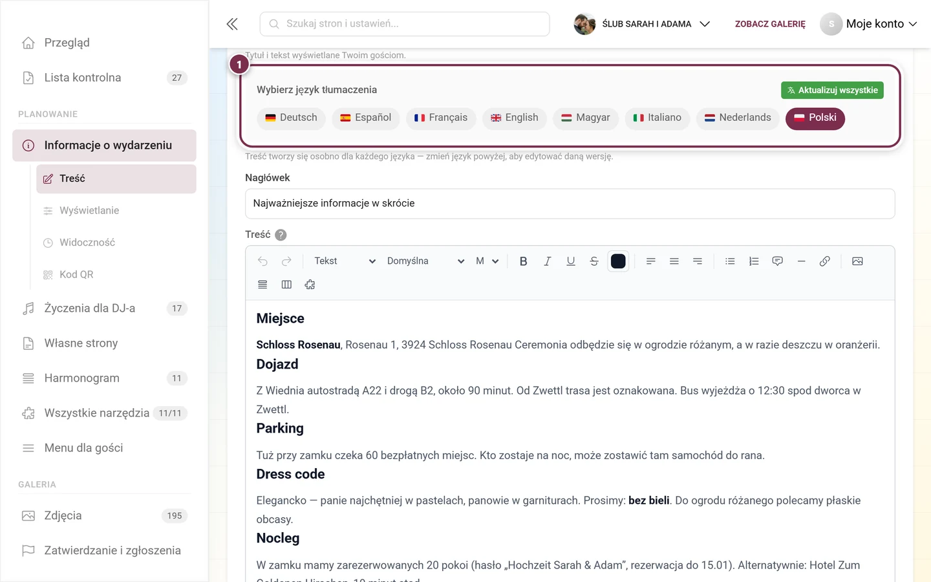Collapse the sidebar with double-chevron icon
This screenshot has height=582, width=931.
[x=232, y=24]
